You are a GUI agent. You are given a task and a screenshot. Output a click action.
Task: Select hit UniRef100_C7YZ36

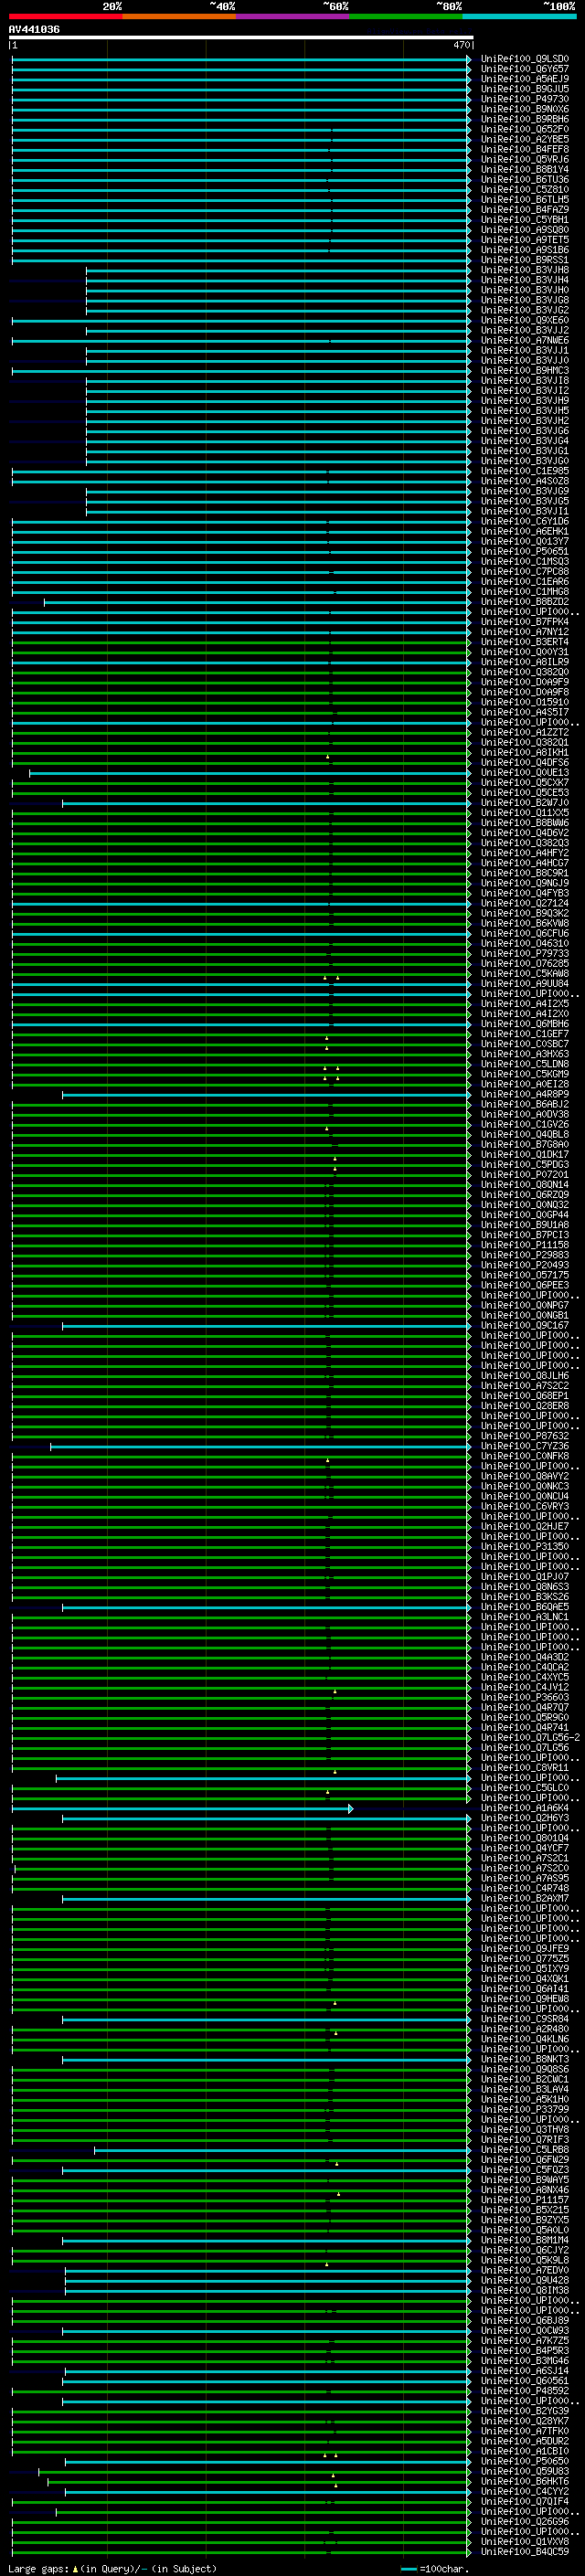pos(525,1447)
